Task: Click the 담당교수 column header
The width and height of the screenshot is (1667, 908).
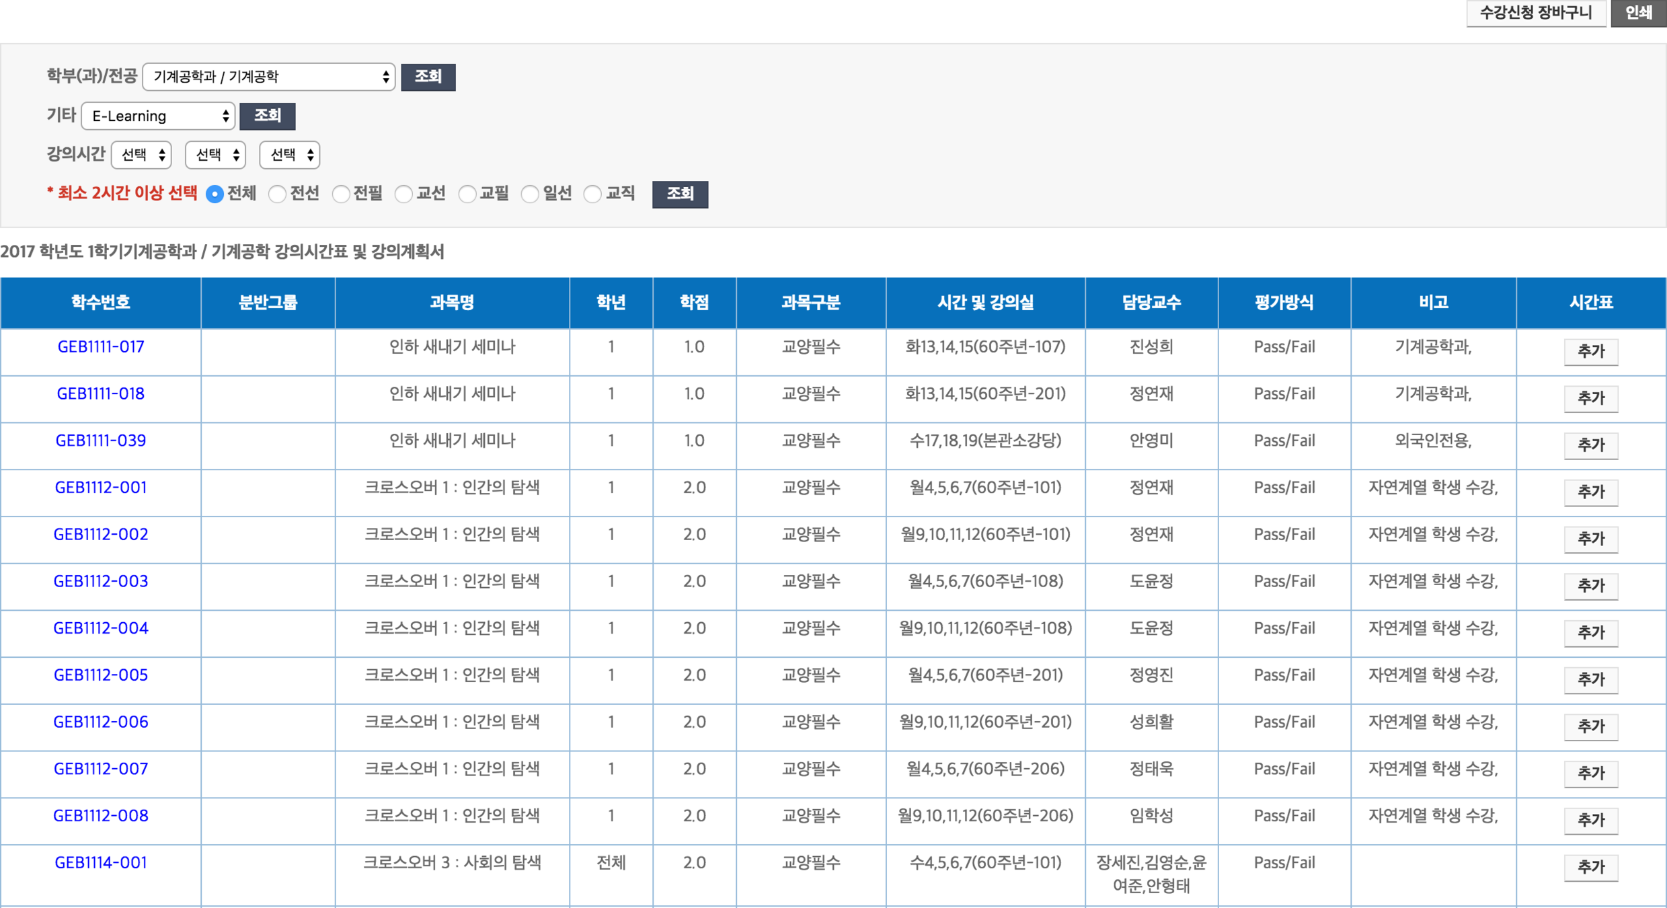Action: [x=1151, y=303]
